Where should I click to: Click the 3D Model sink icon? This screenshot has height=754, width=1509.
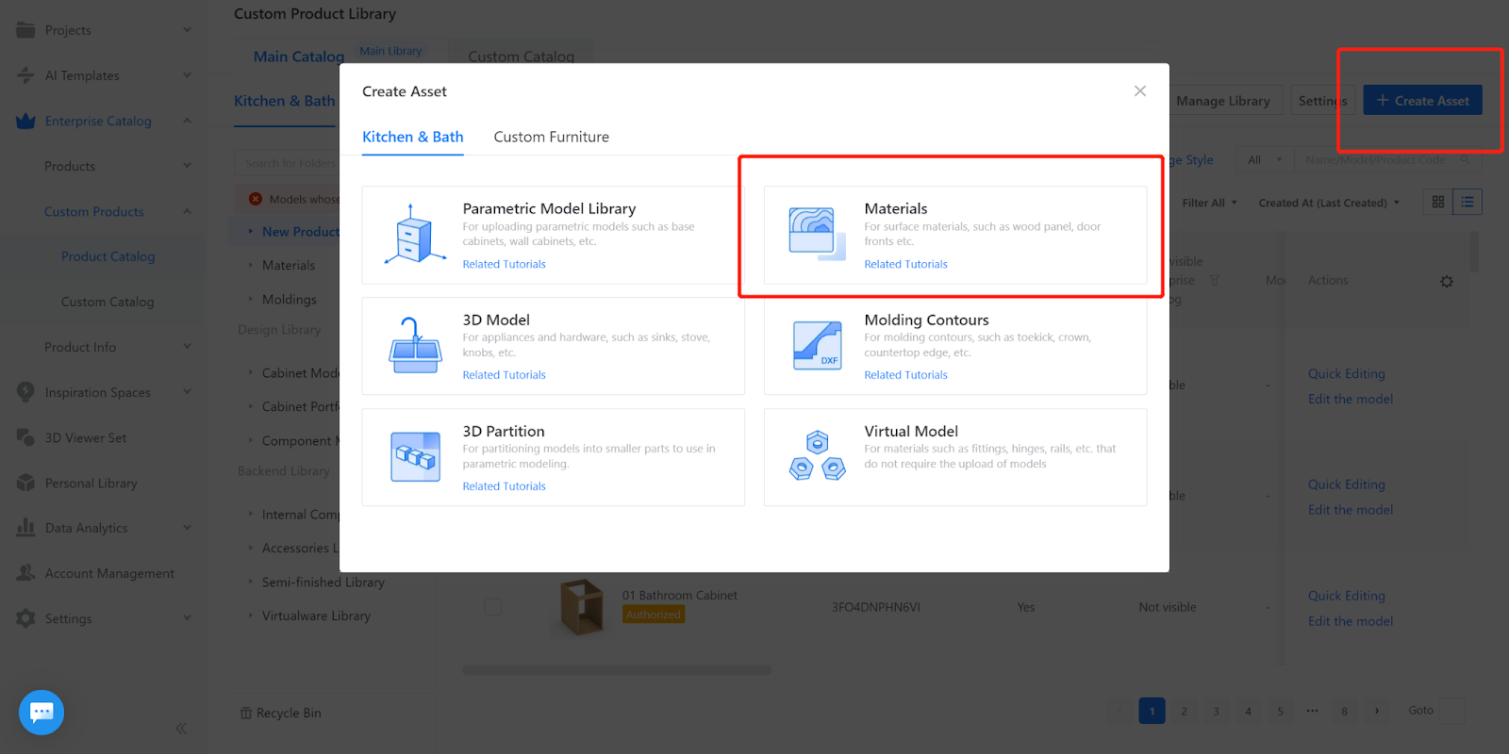(x=415, y=345)
